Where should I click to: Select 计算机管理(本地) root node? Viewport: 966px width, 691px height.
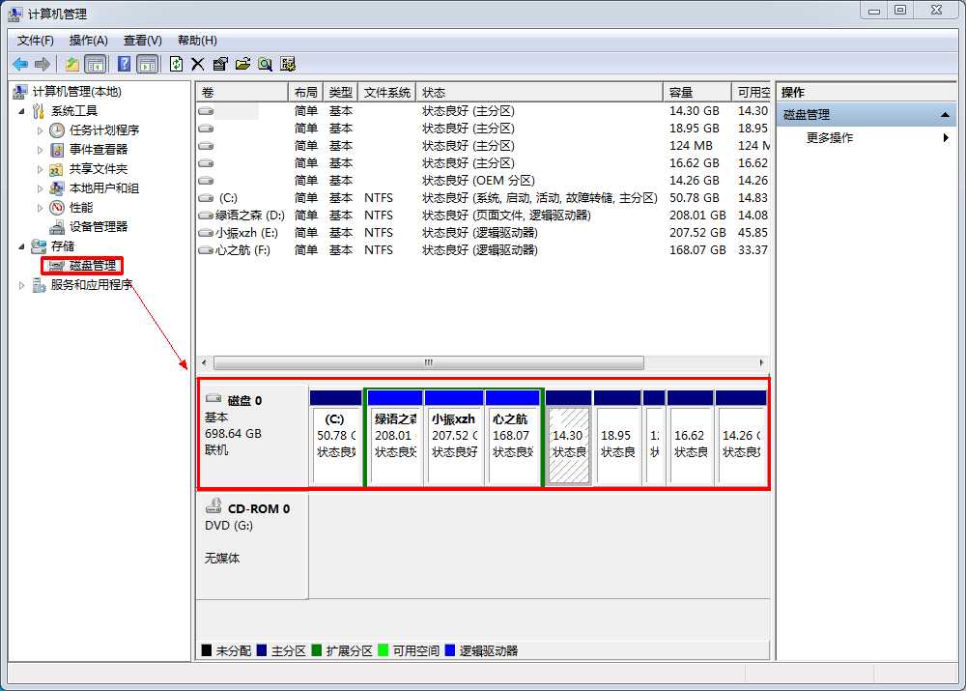click(x=76, y=92)
